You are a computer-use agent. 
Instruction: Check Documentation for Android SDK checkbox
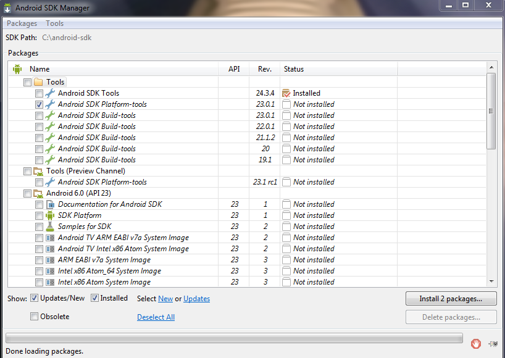click(39, 205)
